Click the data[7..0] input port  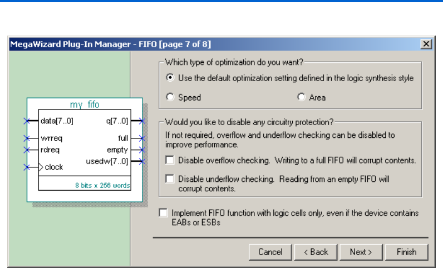click(57, 121)
